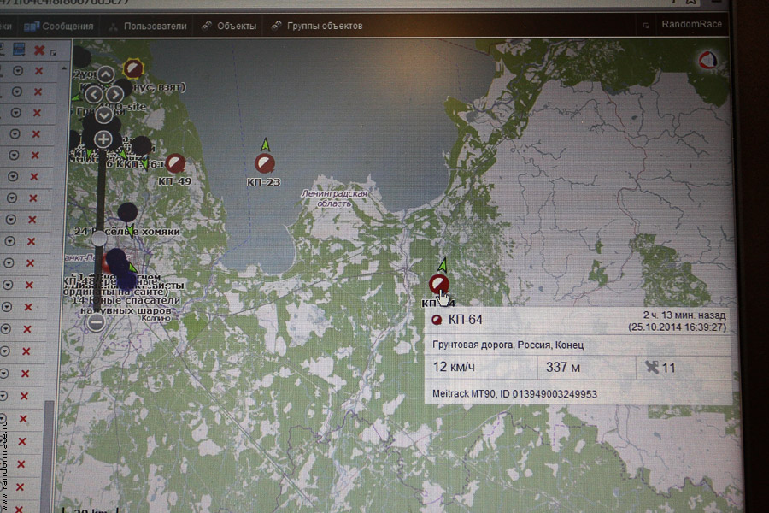This screenshot has height=513, width=769.
Task: Delete the first list row with red X
Action: 38,70
